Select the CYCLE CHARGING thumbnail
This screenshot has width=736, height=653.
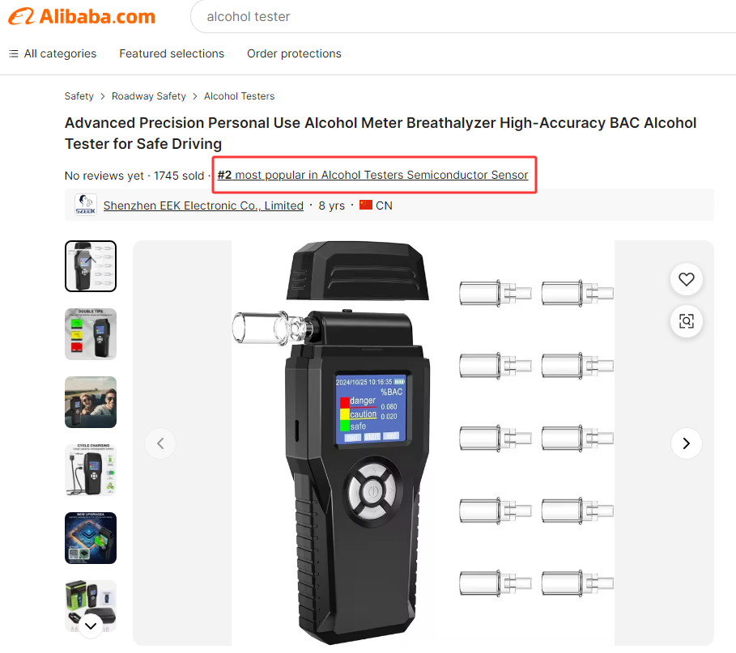pos(91,470)
